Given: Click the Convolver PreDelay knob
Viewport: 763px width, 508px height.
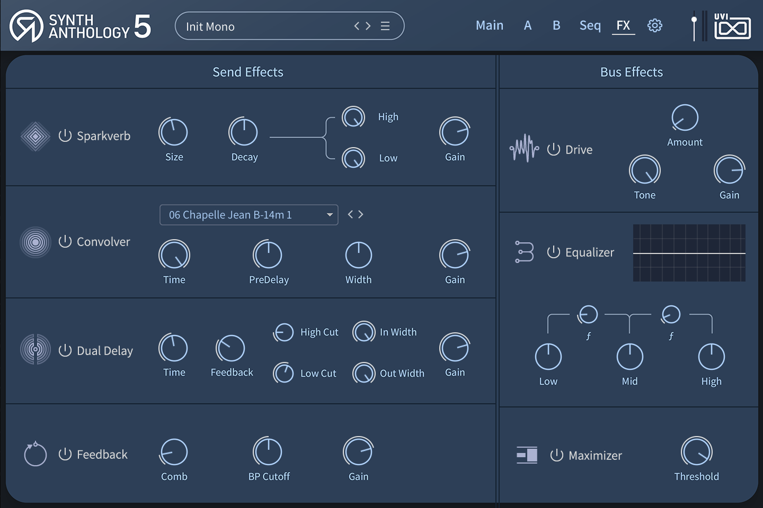Looking at the screenshot, I should pos(268,255).
